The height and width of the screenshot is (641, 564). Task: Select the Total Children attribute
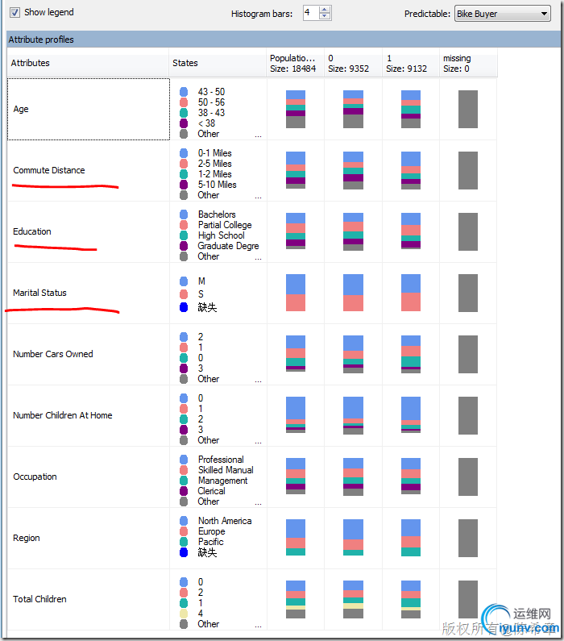[x=39, y=599]
